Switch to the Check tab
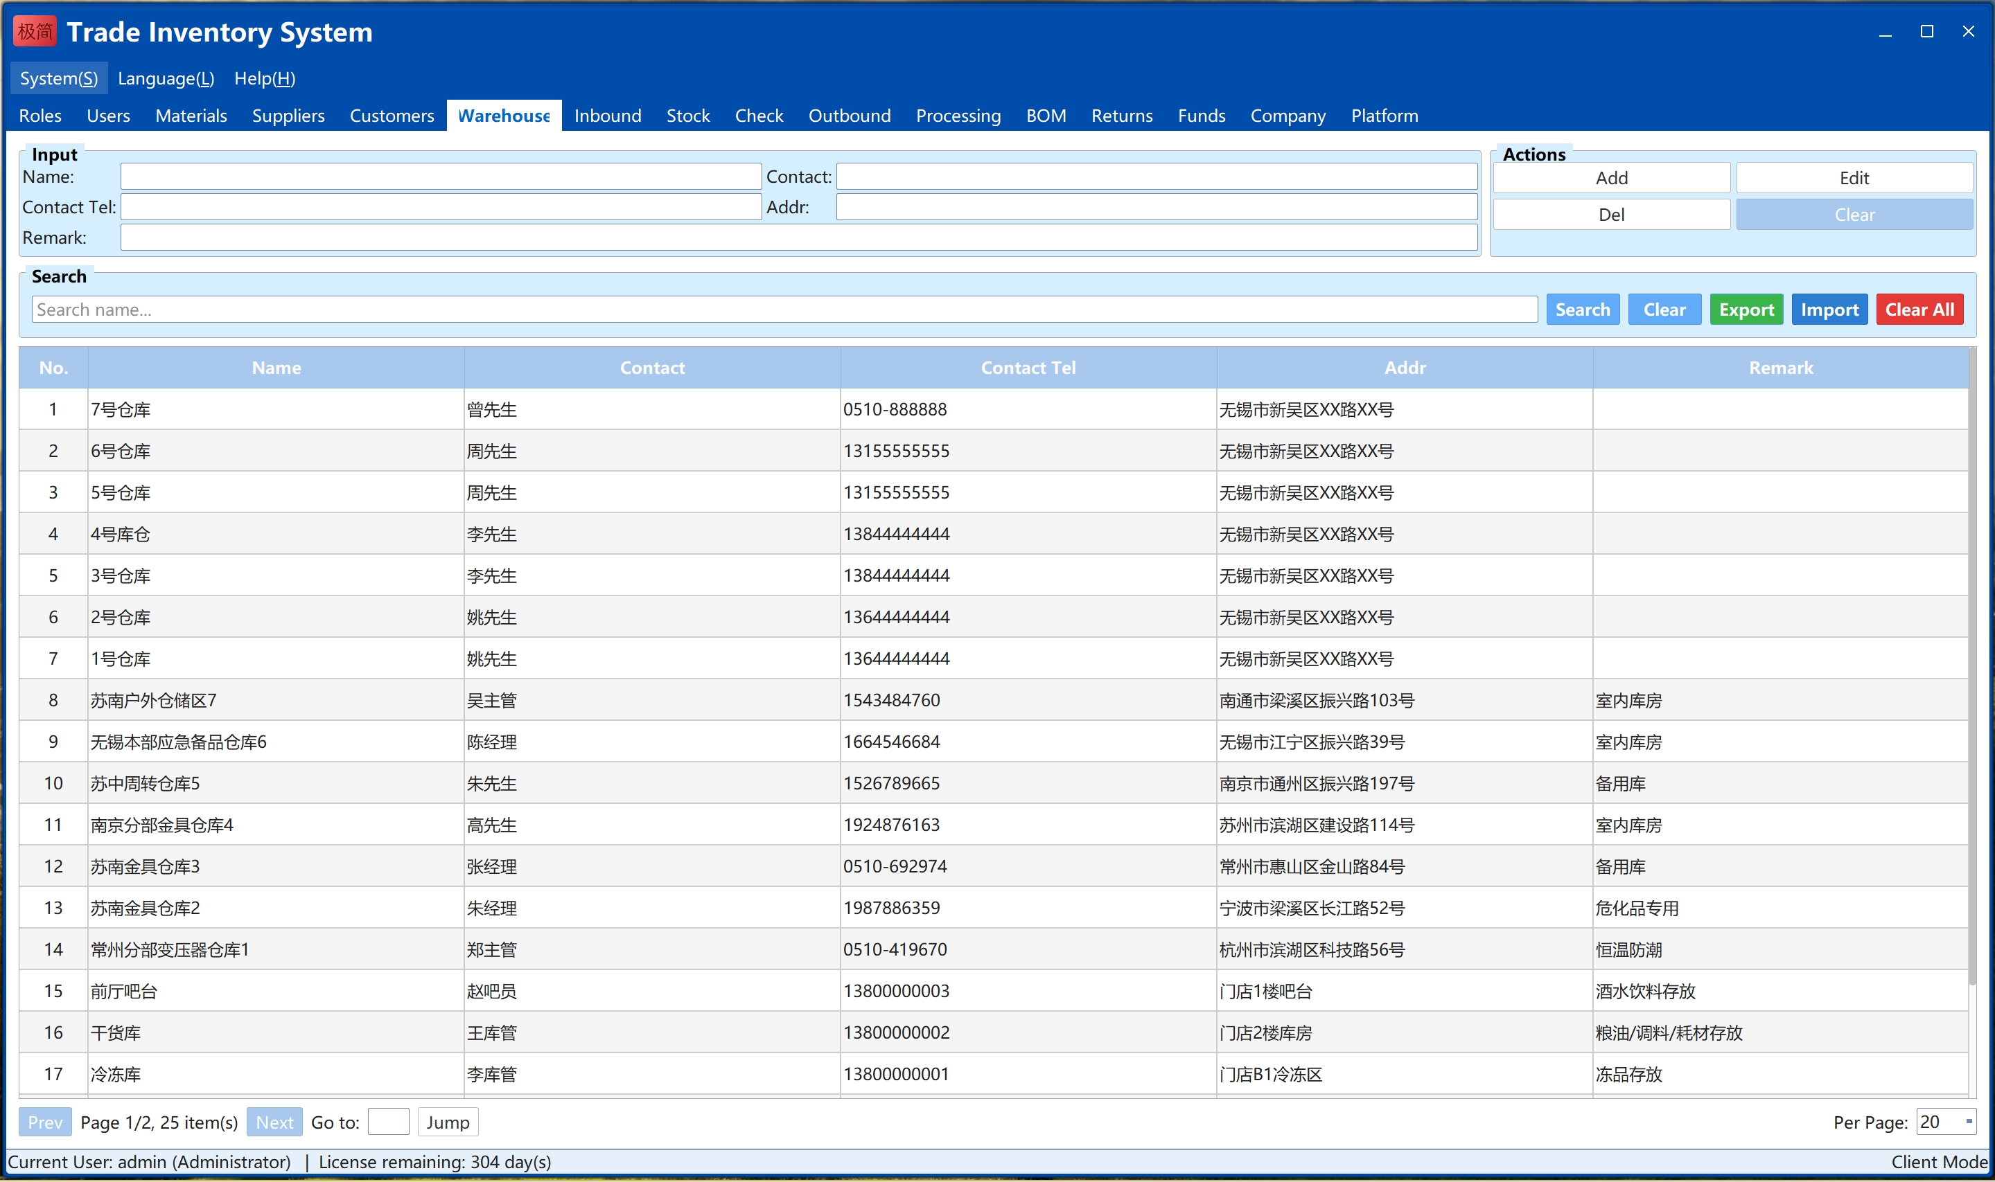The image size is (1995, 1182). click(x=759, y=116)
